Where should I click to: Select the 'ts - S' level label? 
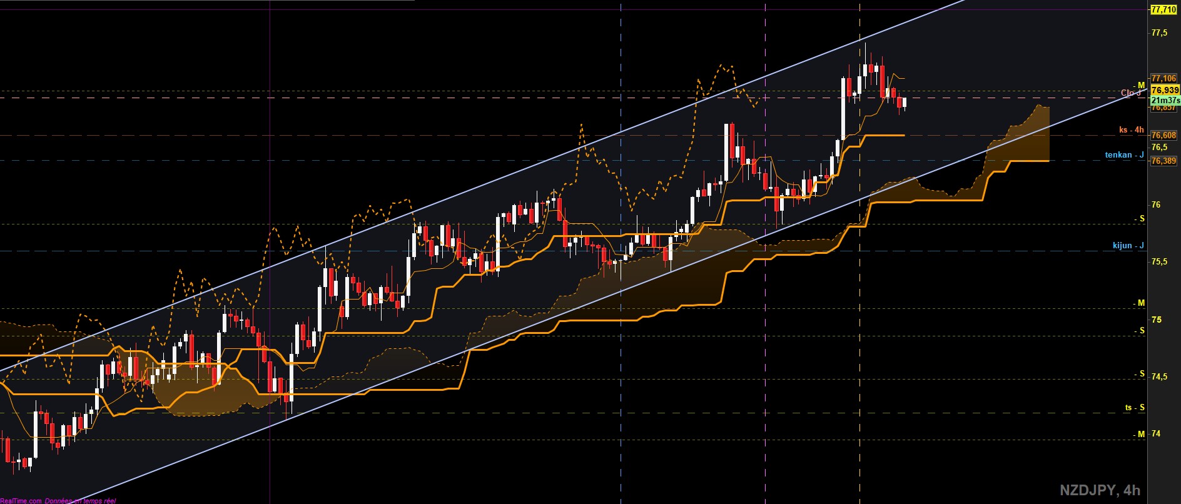pos(1135,408)
